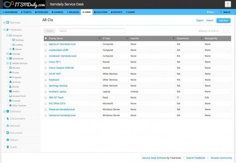Click the Submit Feedback link
The width and height of the screenshot is (236, 163).
[x=196, y=158]
